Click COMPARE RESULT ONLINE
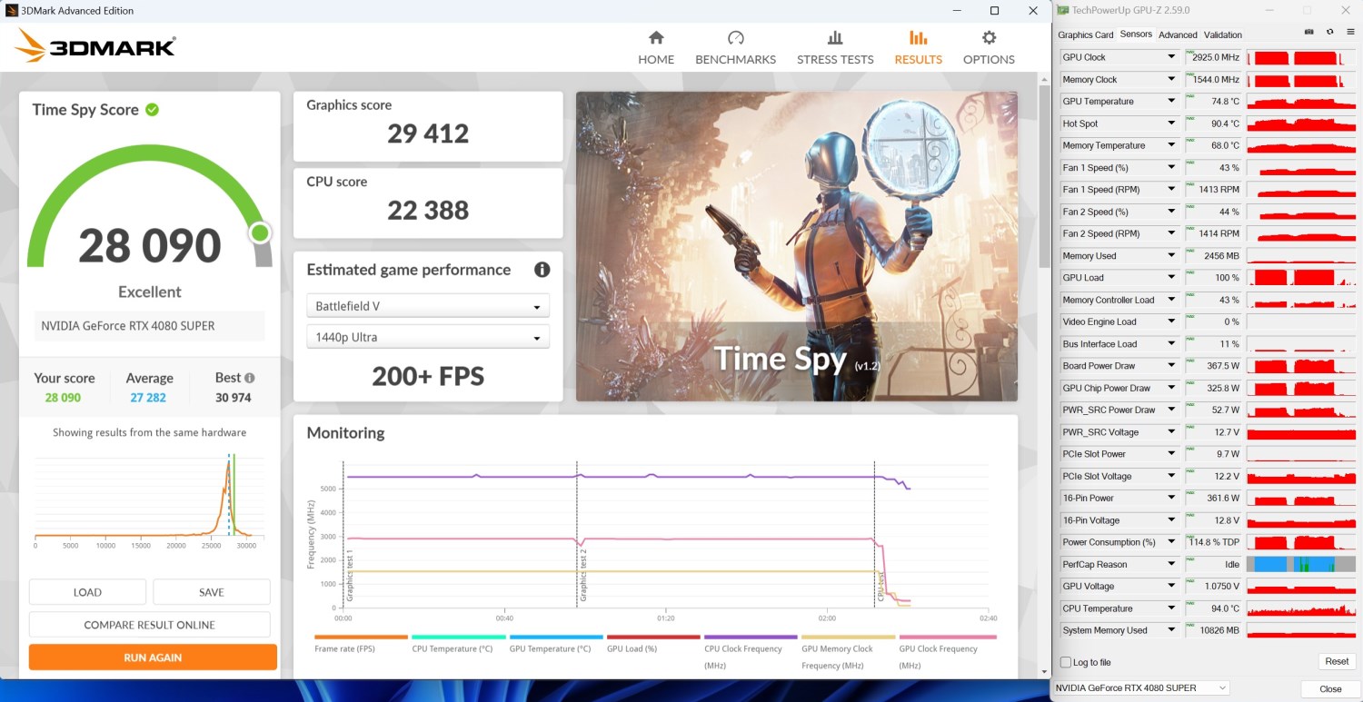This screenshot has width=1363, height=702. [x=150, y=625]
